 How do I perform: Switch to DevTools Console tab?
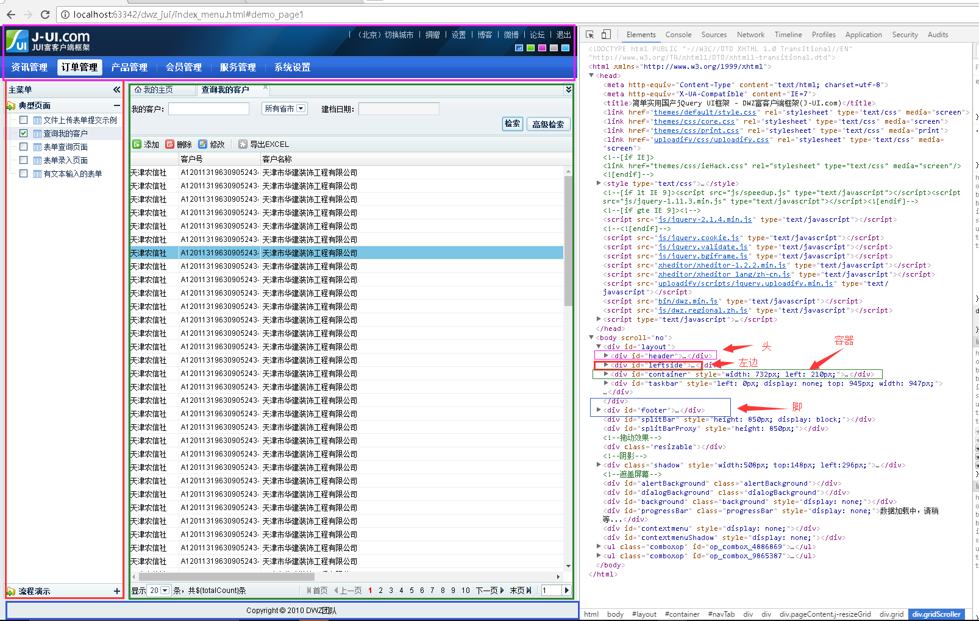tap(678, 35)
